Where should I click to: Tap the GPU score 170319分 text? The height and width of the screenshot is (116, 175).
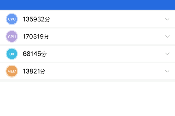pyautogui.click(x=36, y=36)
